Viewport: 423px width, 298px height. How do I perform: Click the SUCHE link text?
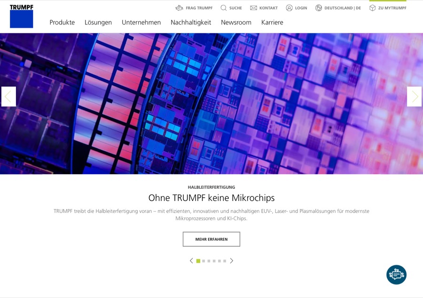coord(235,8)
